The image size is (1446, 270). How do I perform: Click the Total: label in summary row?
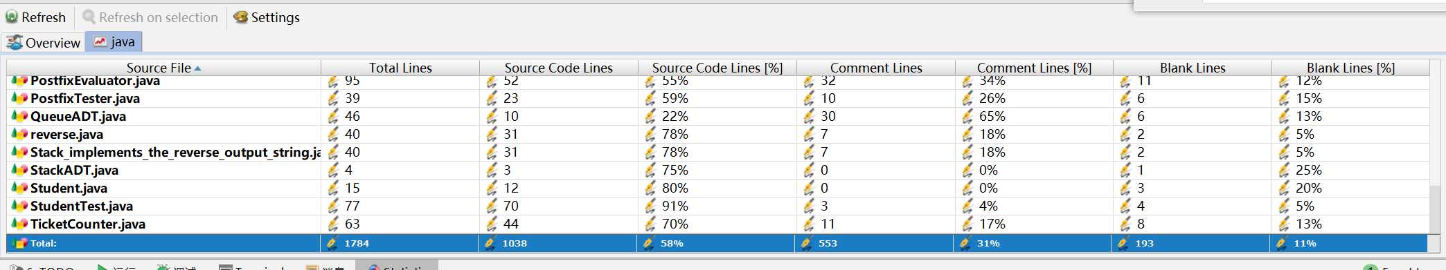[44, 243]
